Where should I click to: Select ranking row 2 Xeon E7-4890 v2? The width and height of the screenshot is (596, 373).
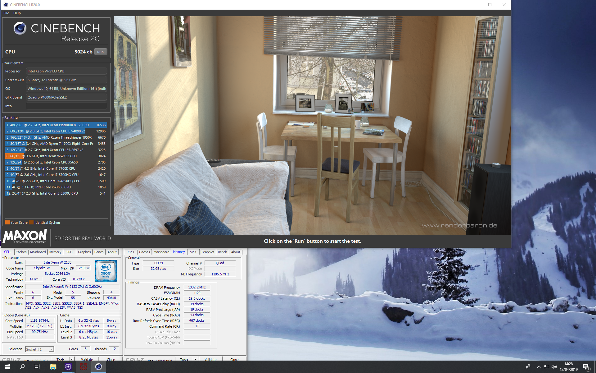click(x=56, y=131)
